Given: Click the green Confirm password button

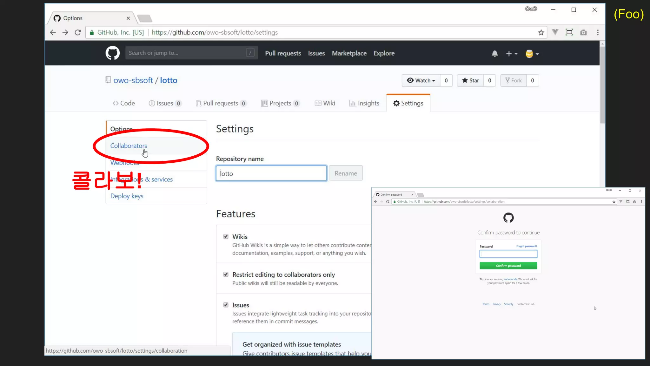Looking at the screenshot, I should [508, 266].
